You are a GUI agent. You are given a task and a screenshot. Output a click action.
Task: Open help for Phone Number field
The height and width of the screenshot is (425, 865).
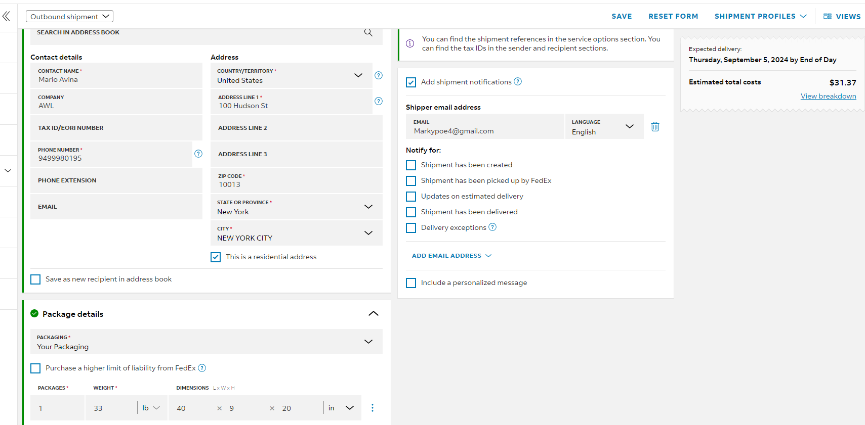(198, 154)
